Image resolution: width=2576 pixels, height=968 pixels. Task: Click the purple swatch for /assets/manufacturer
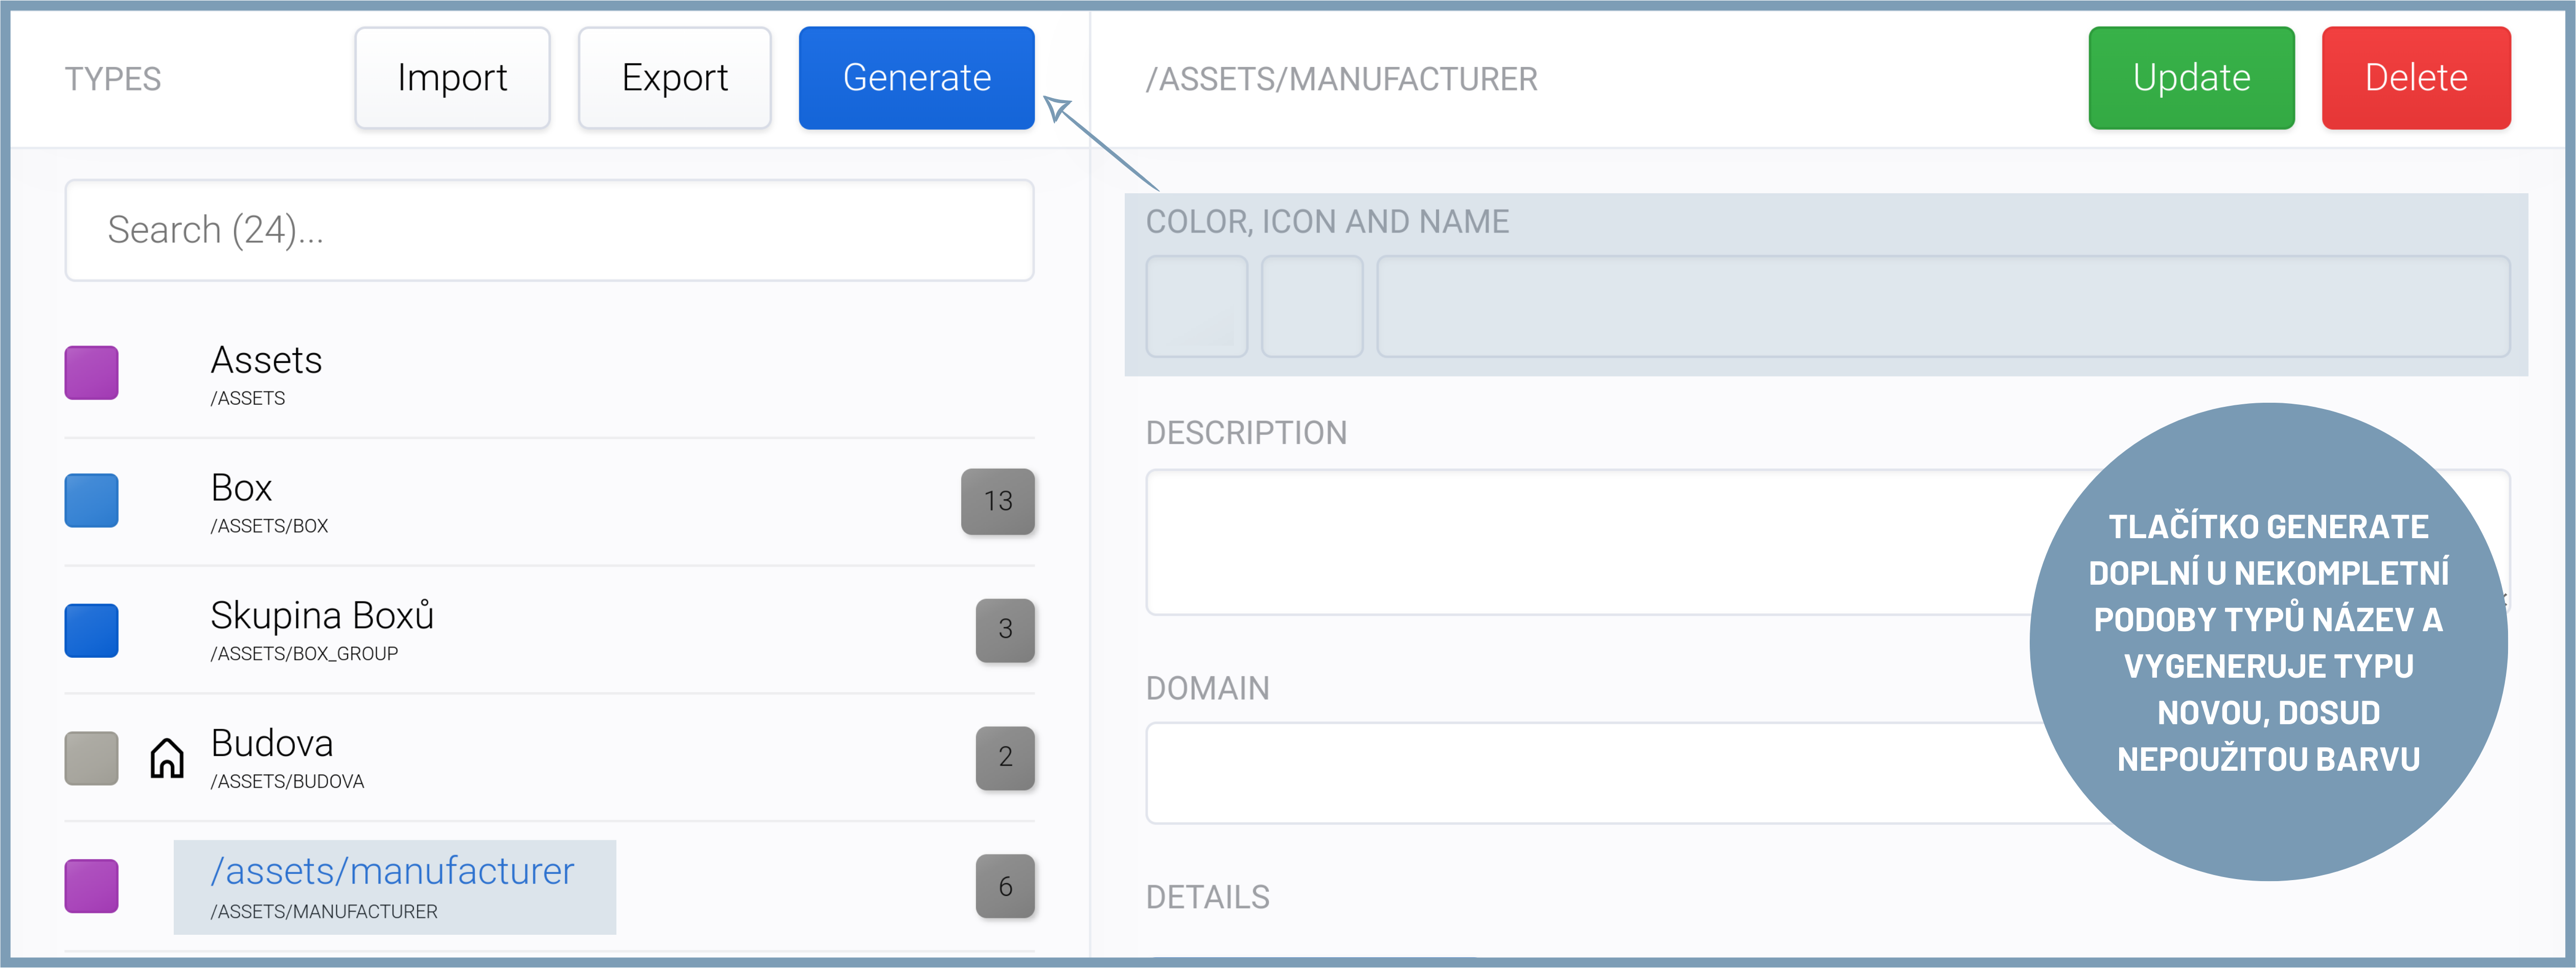click(x=92, y=886)
